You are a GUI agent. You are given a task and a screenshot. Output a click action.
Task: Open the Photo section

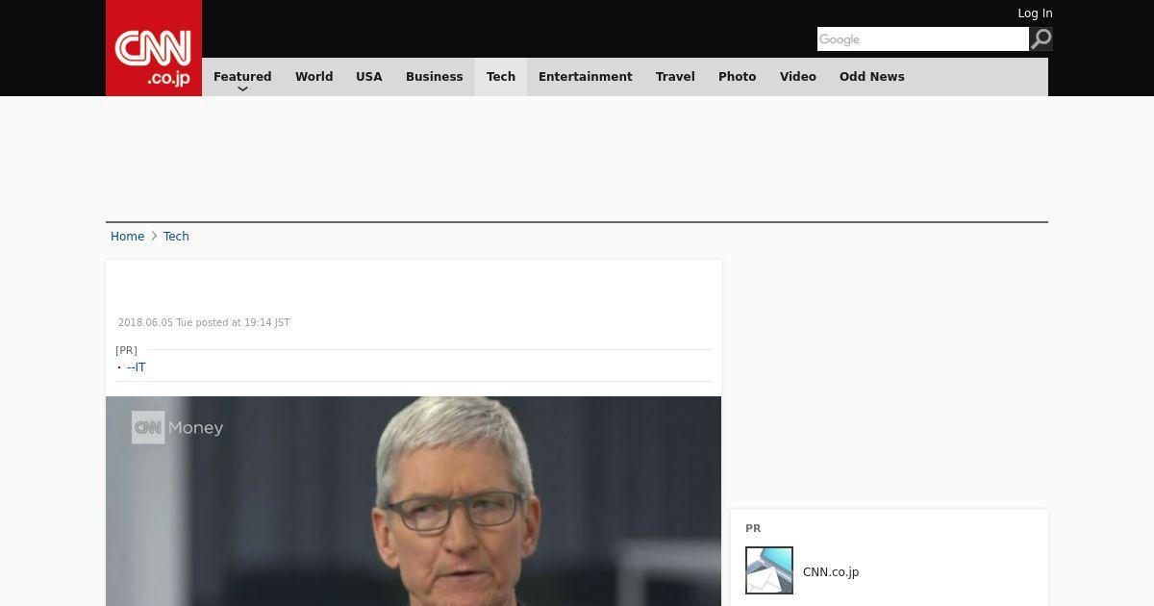point(738,77)
